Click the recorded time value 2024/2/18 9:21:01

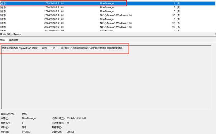pos(76,118)
